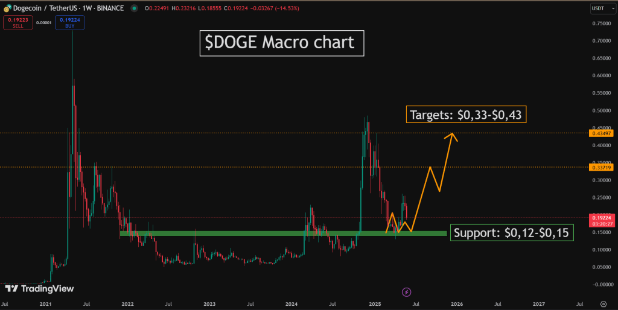
Task: Open chart settings gear icon
Action: pos(603,304)
